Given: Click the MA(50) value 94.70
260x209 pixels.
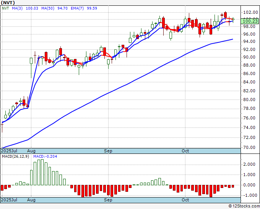Looking at the screenshot, I should click(62, 8).
